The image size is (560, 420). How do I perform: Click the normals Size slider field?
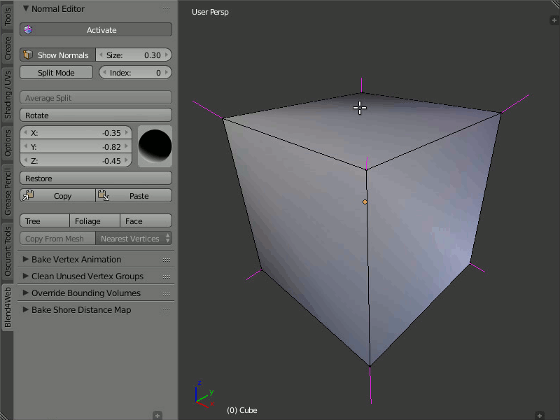point(134,55)
